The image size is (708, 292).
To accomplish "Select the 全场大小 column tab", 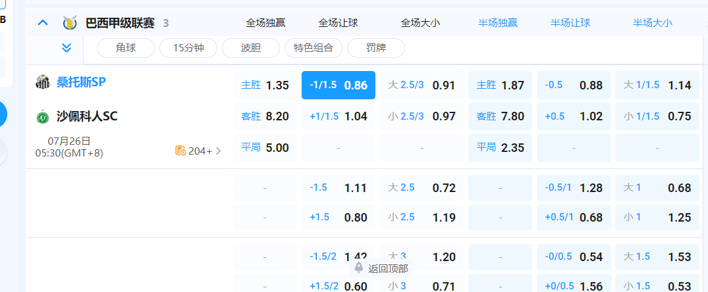I will 420,23.
